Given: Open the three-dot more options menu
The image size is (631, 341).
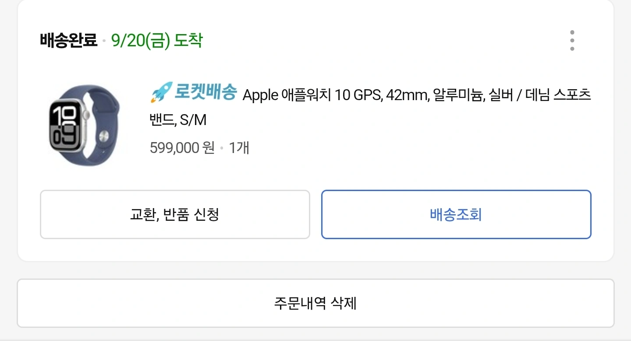Looking at the screenshot, I should pos(572,41).
